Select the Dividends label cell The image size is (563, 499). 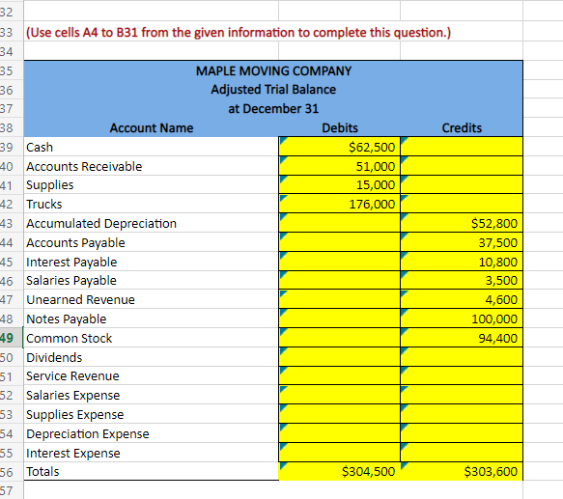(x=151, y=357)
